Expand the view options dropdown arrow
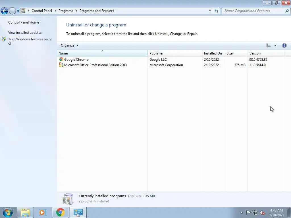 (x=275, y=45)
